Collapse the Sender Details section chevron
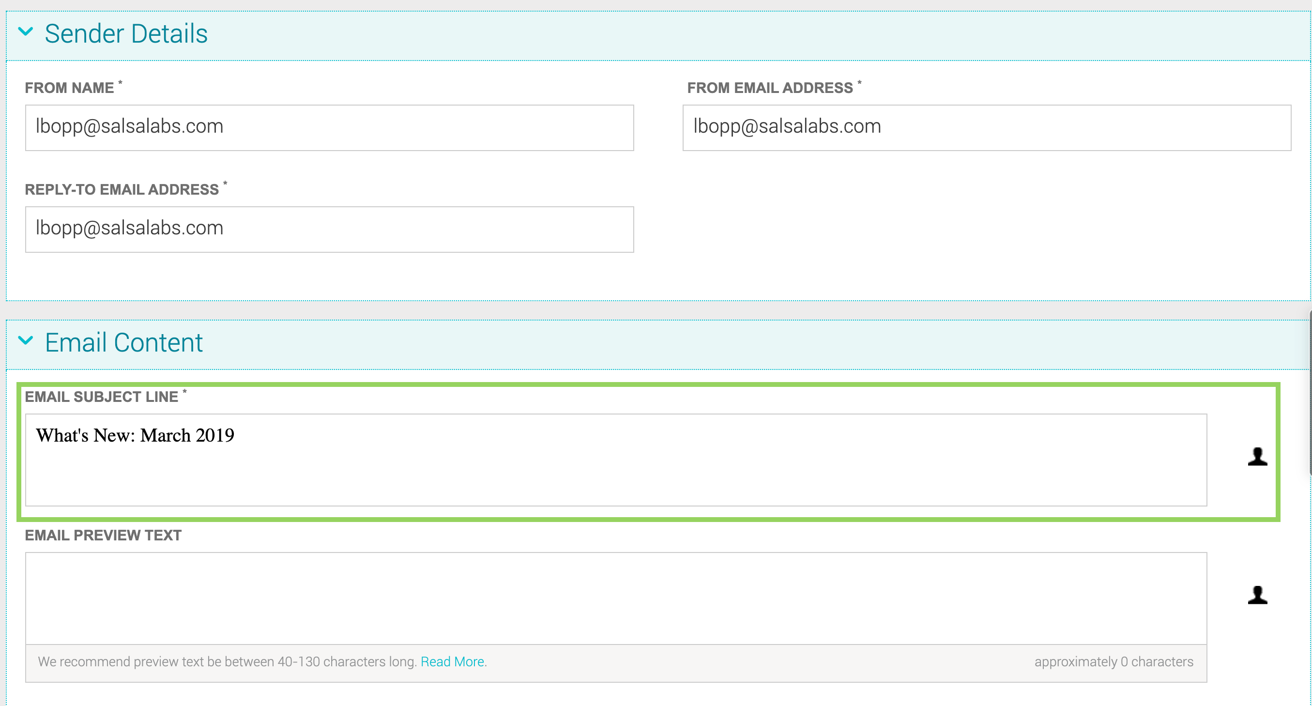 (26, 32)
